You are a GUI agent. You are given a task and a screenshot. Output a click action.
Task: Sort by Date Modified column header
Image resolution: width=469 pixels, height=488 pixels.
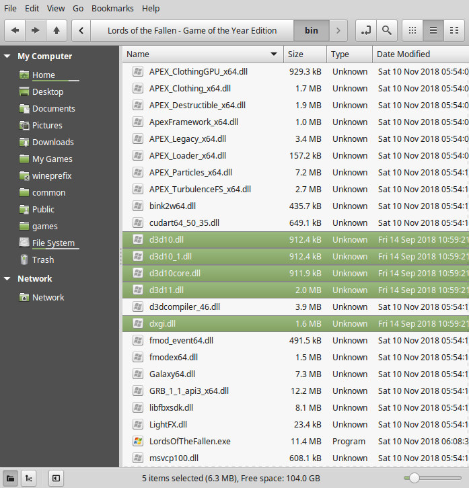click(x=421, y=54)
